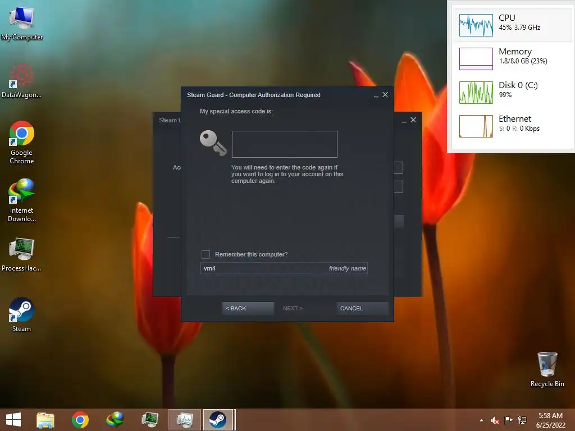Select CPU performance graph
This screenshot has height=431, width=575.
476,25
